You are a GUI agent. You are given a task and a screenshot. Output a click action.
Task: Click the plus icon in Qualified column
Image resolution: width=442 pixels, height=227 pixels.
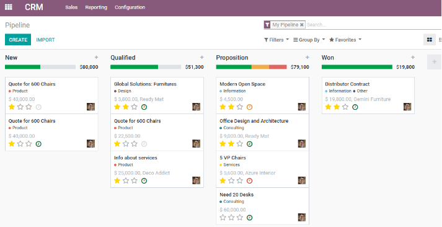202,58
